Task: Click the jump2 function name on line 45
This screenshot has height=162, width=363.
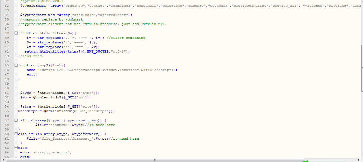Action: click(43, 65)
